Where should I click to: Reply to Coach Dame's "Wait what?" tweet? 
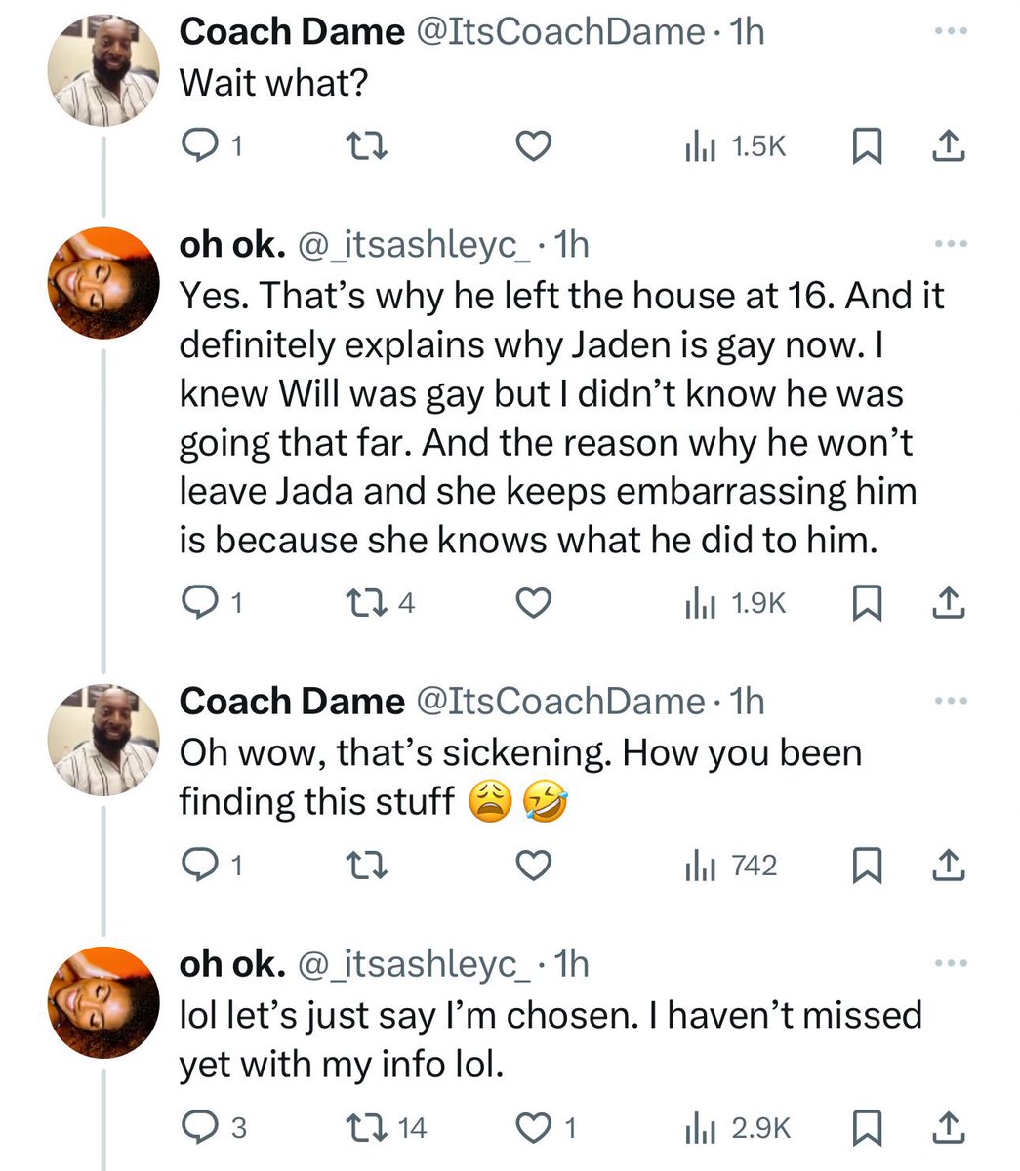[213, 147]
